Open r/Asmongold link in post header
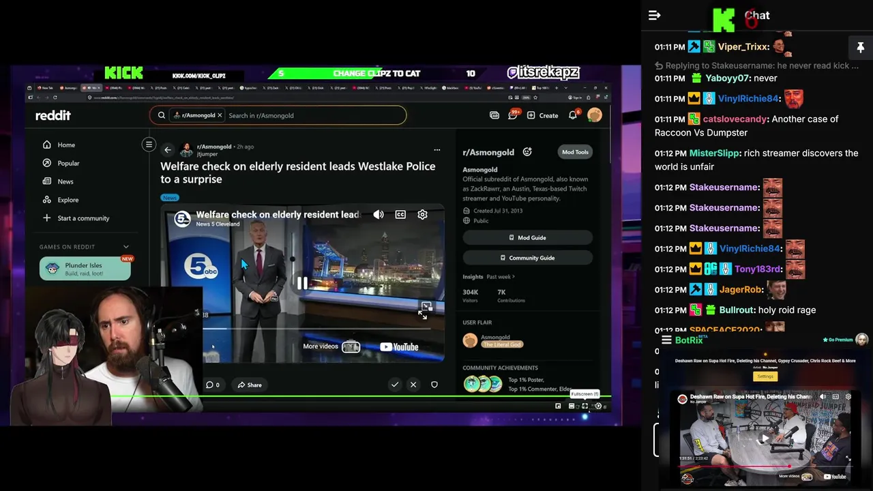The height and width of the screenshot is (491, 873). click(x=213, y=147)
